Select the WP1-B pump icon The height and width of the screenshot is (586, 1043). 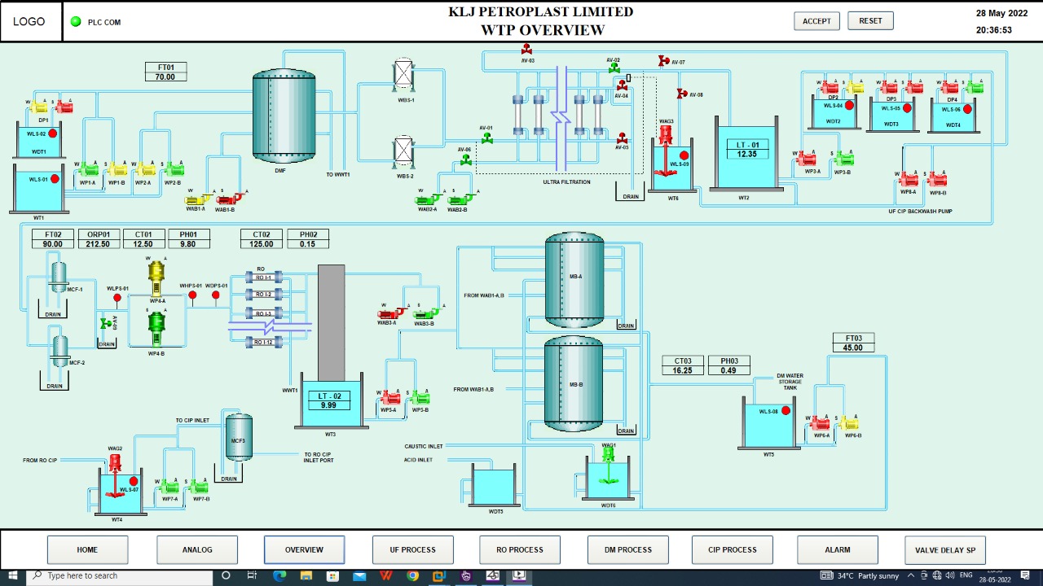pos(117,169)
